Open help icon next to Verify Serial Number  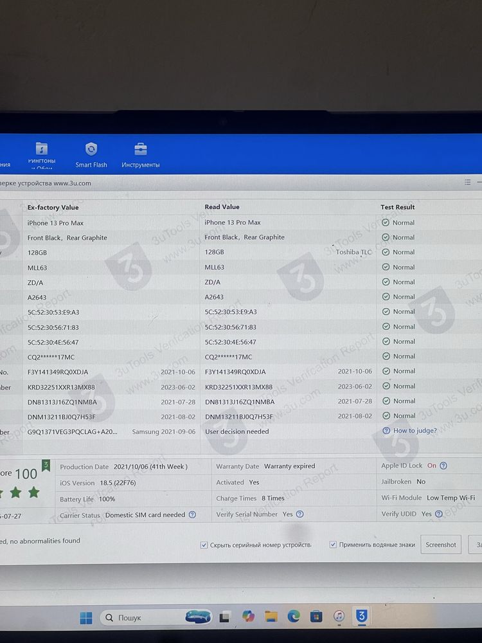click(x=300, y=514)
